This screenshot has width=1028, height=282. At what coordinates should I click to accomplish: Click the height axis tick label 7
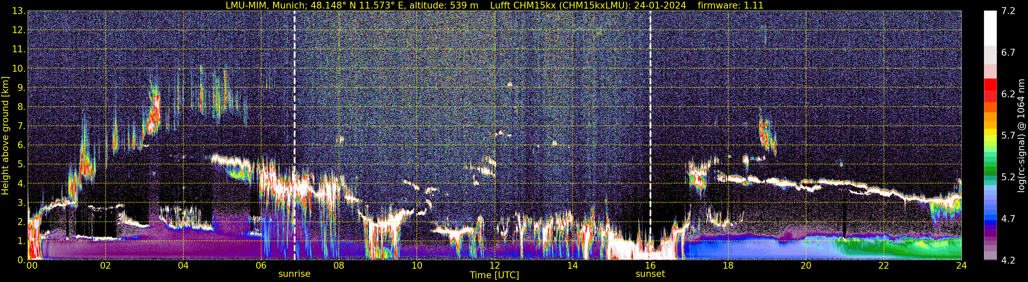(21, 126)
